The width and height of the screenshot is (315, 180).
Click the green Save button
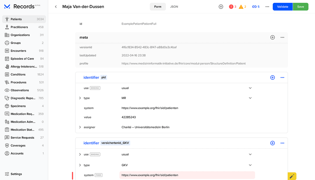[301, 7]
